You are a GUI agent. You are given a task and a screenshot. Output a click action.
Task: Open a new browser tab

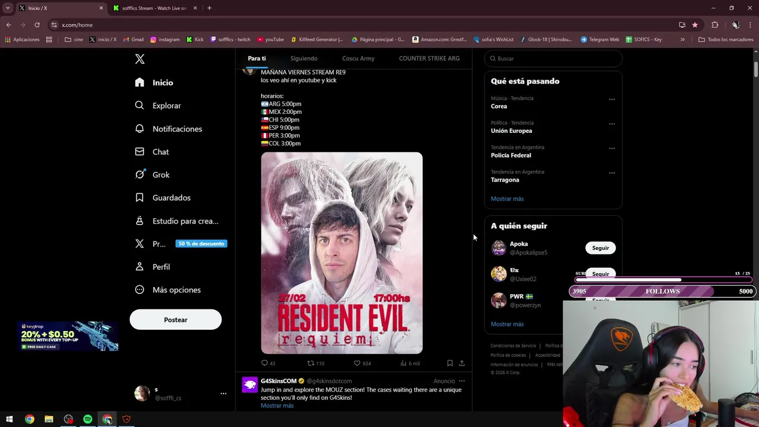(x=209, y=8)
